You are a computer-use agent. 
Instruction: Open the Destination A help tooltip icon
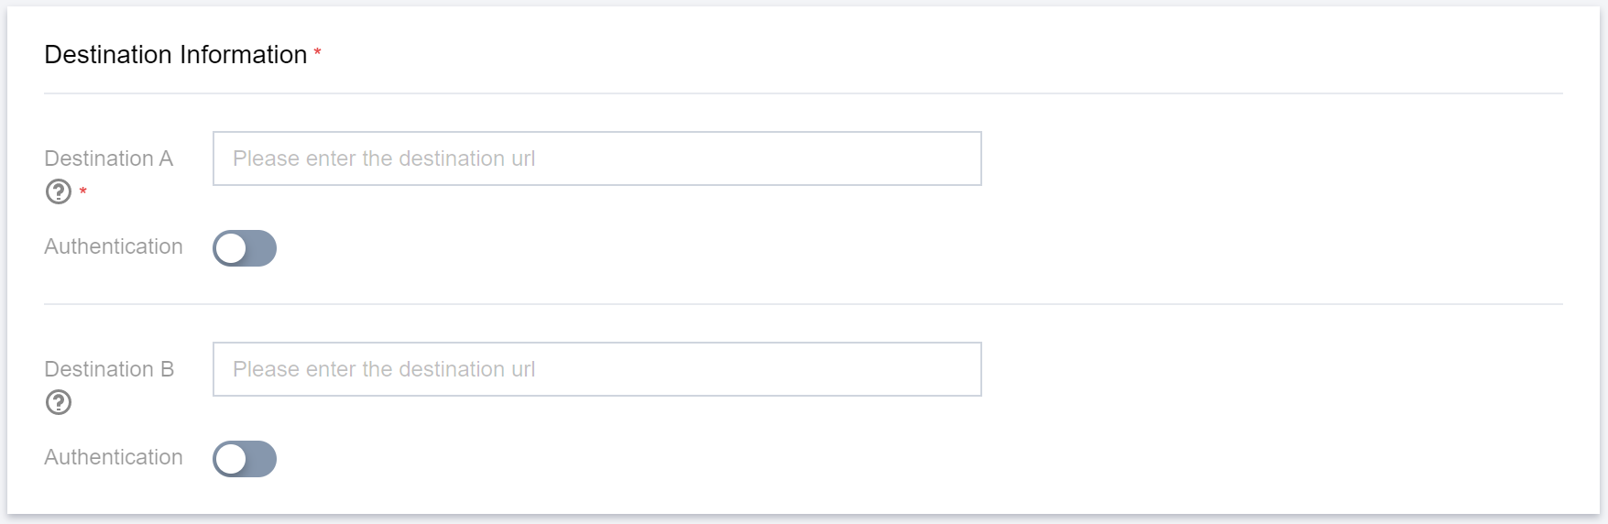coord(59,191)
